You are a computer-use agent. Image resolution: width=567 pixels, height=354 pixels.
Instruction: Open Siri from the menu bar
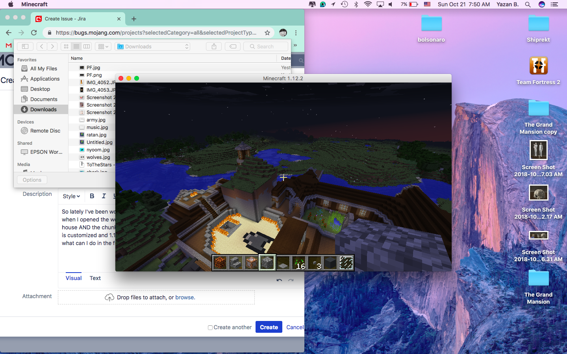coord(542,4)
